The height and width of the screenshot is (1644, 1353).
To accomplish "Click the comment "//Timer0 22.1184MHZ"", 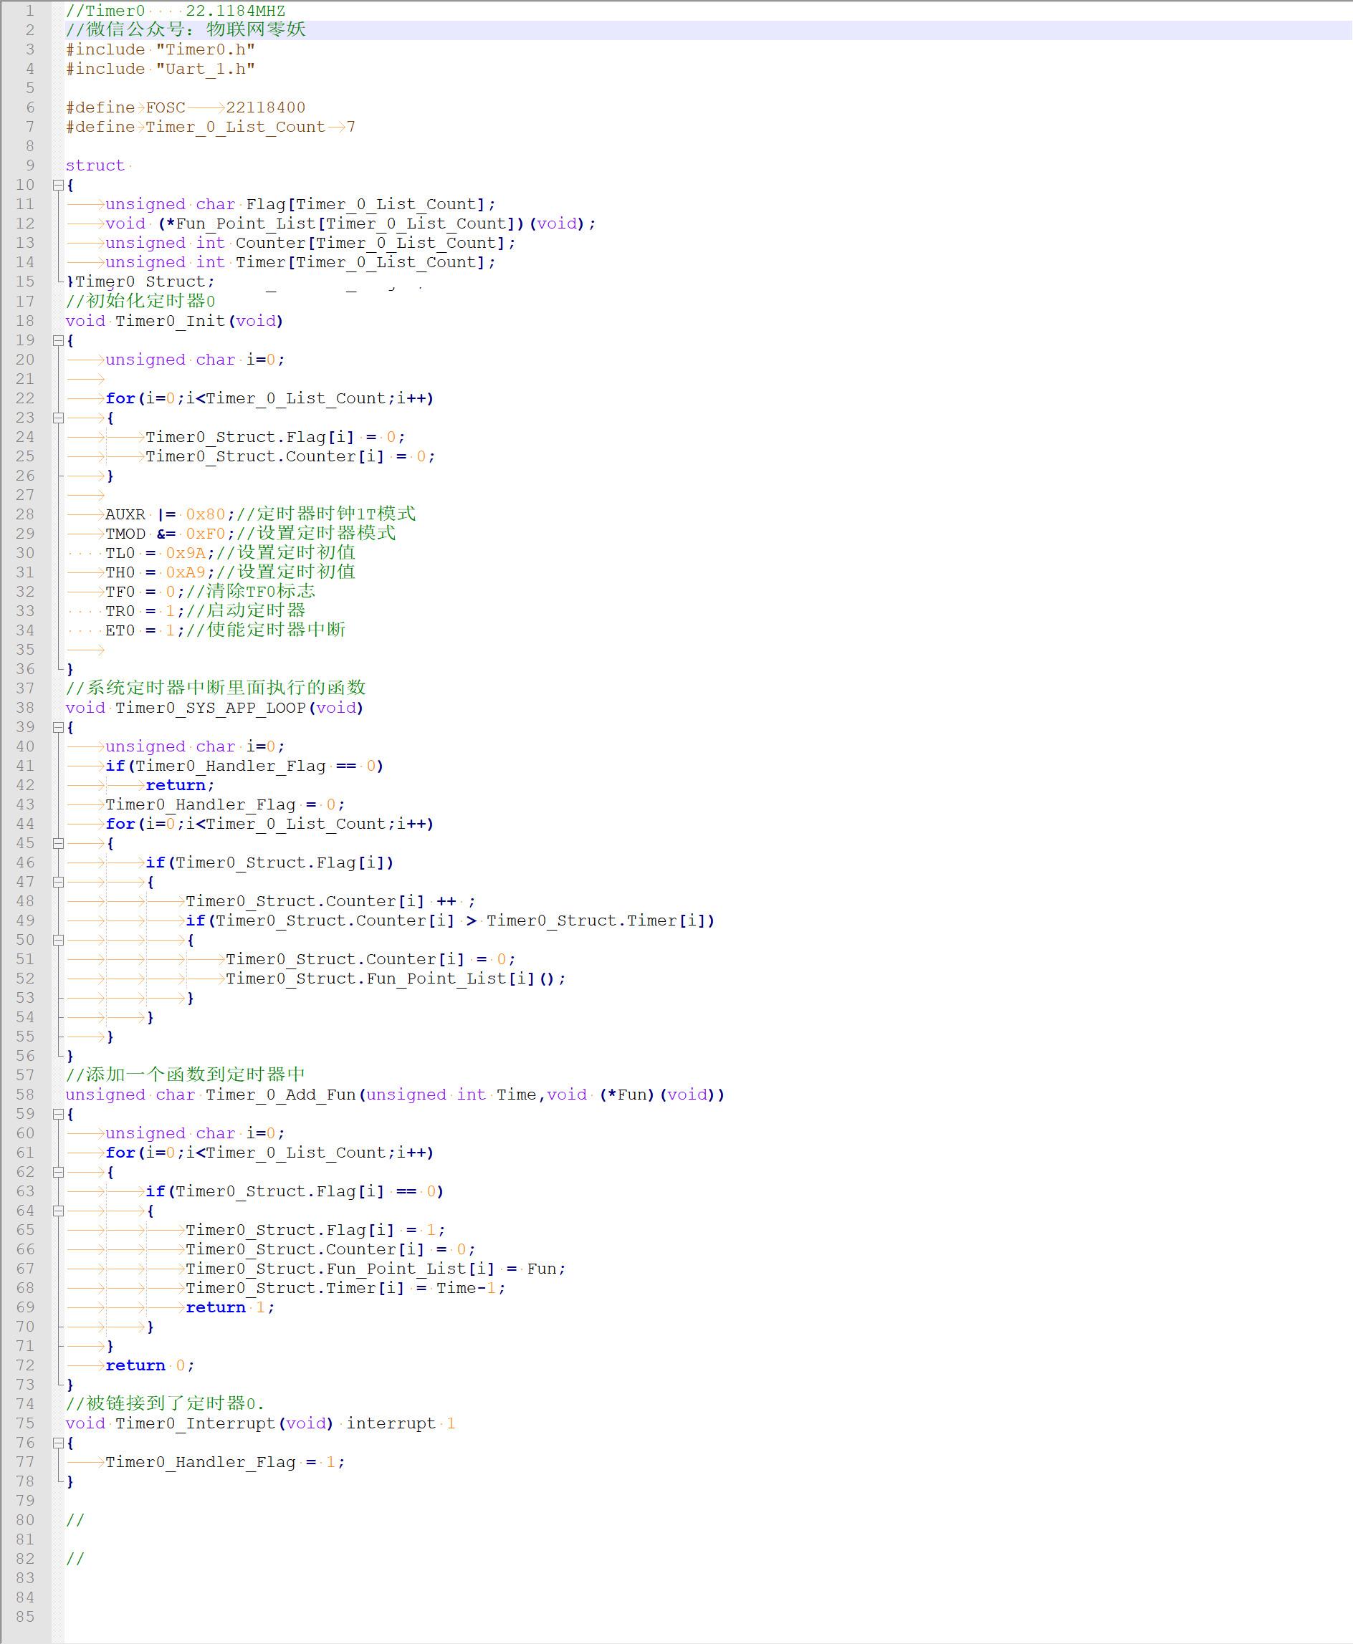I will [x=176, y=11].
